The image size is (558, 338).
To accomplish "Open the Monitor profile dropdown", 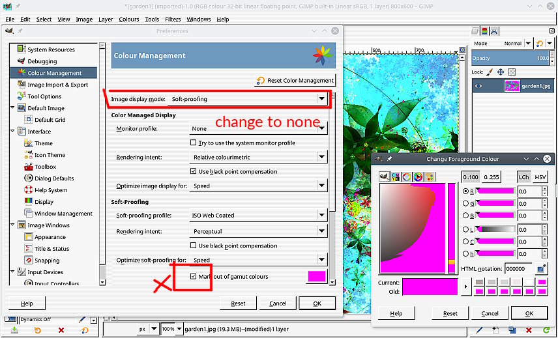I will (x=258, y=128).
